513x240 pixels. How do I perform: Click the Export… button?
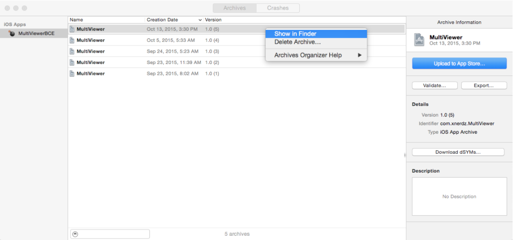(x=483, y=85)
